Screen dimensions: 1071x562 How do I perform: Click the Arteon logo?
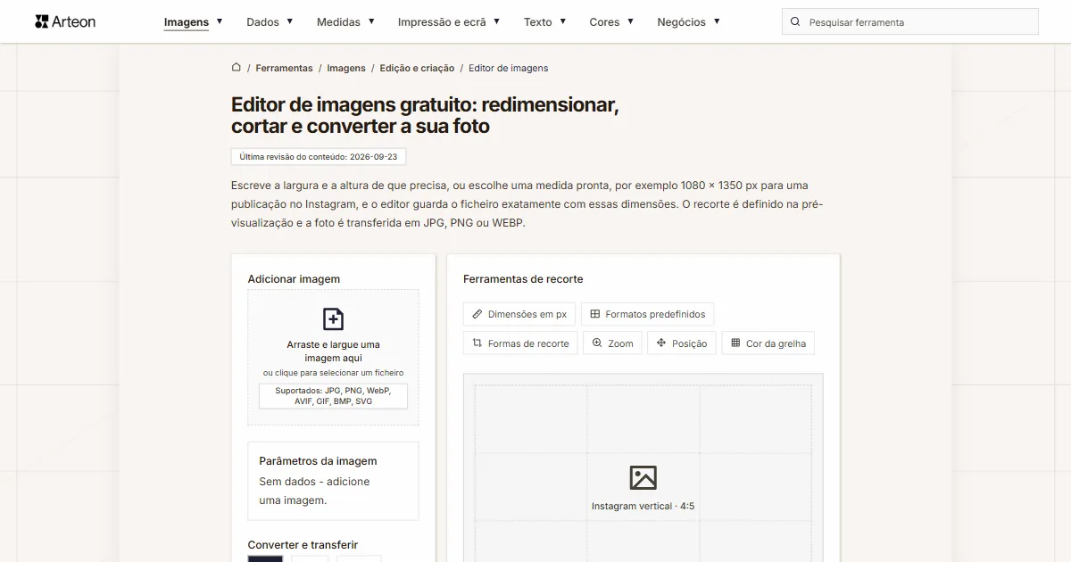(x=65, y=21)
